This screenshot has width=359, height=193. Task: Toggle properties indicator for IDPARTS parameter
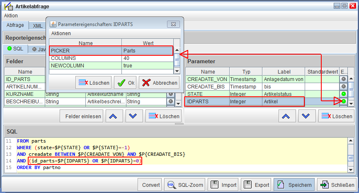click(344, 101)
